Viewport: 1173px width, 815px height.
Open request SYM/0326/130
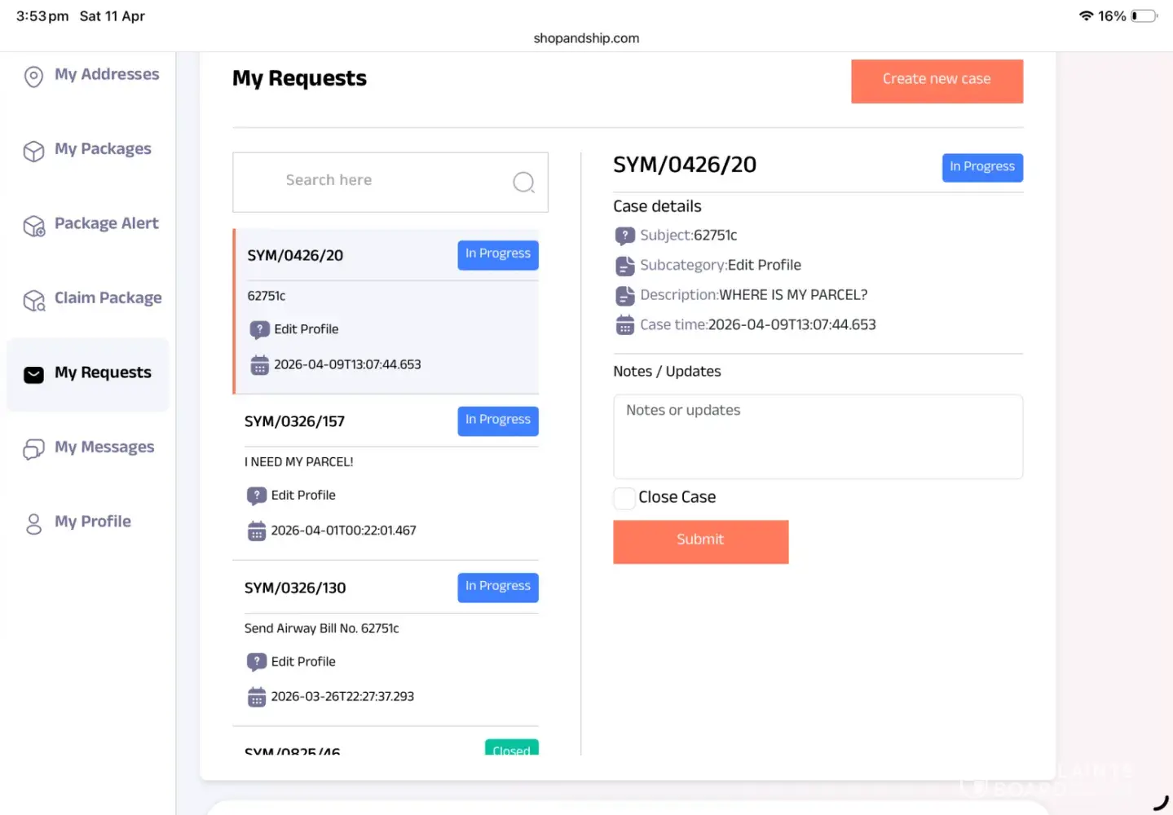tap(295, 588)
